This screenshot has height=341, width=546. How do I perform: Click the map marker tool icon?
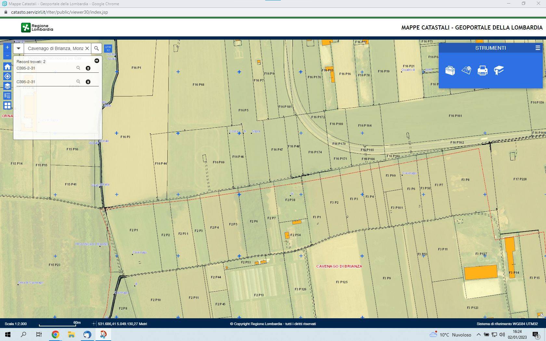pos(466,70)
